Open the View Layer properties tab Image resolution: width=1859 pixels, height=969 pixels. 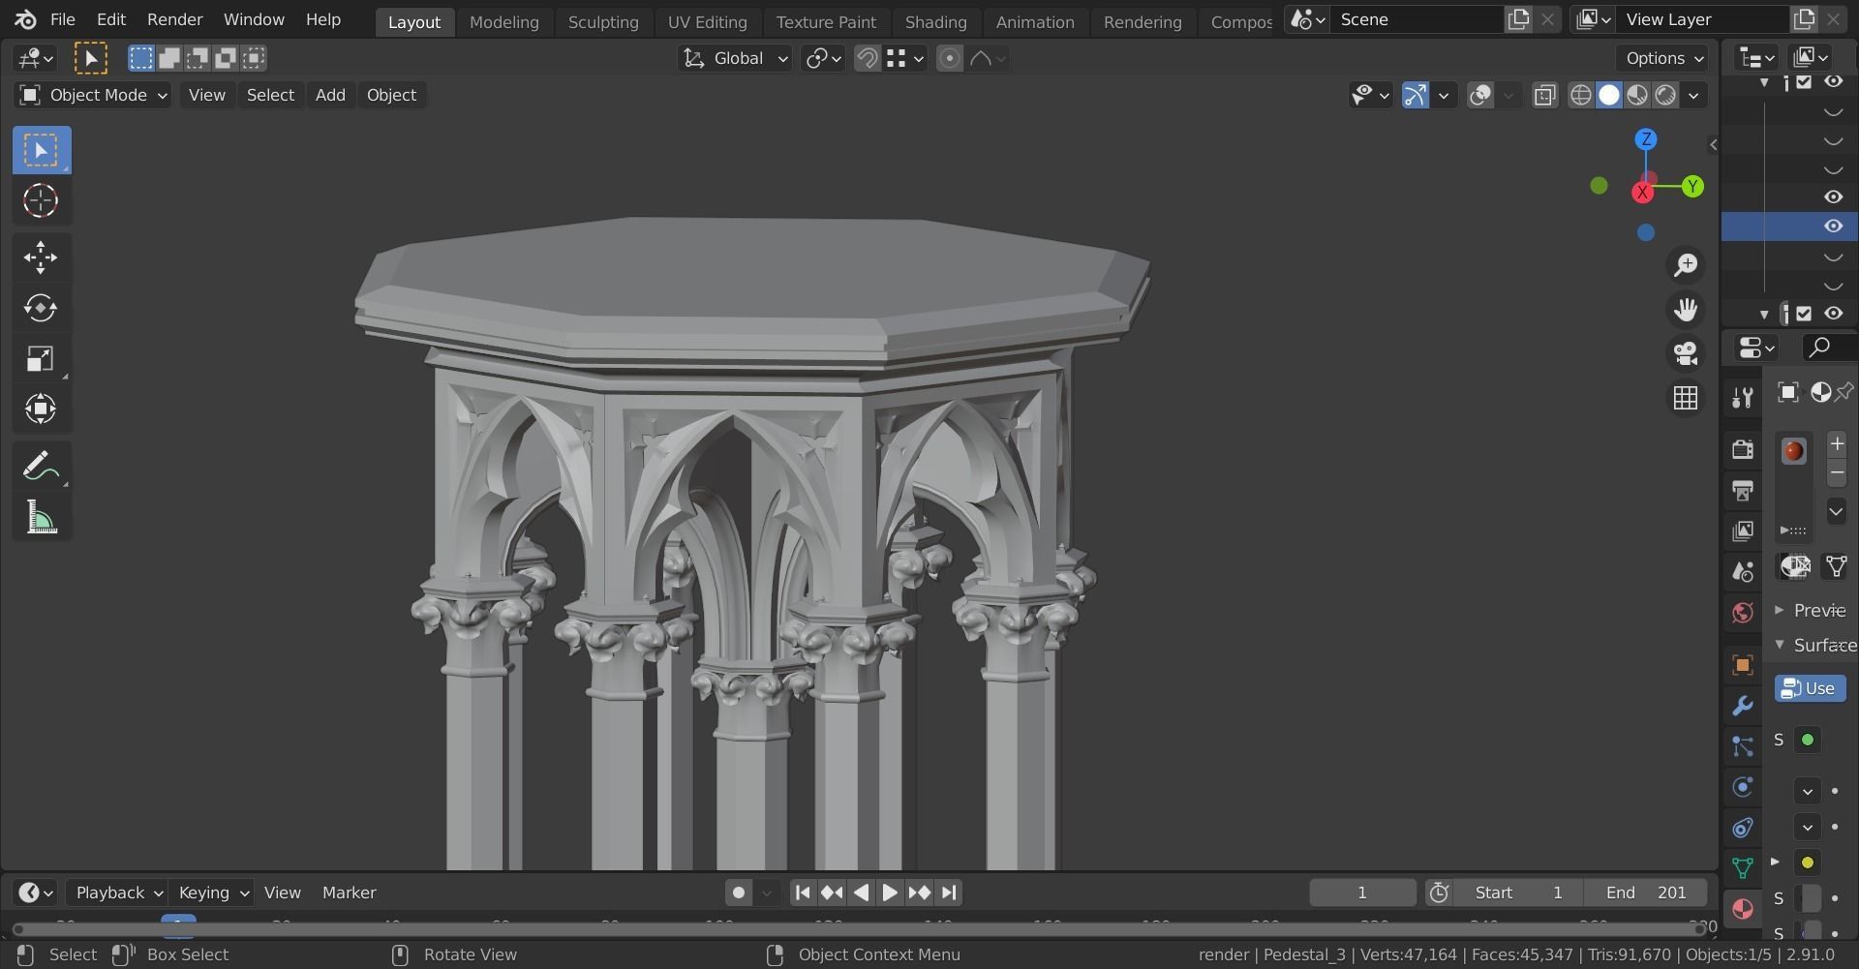coord(1743,530)
